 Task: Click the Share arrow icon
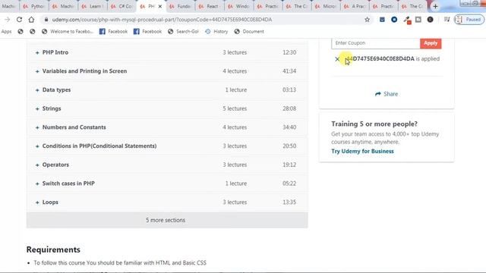click(x=378, y=94)
